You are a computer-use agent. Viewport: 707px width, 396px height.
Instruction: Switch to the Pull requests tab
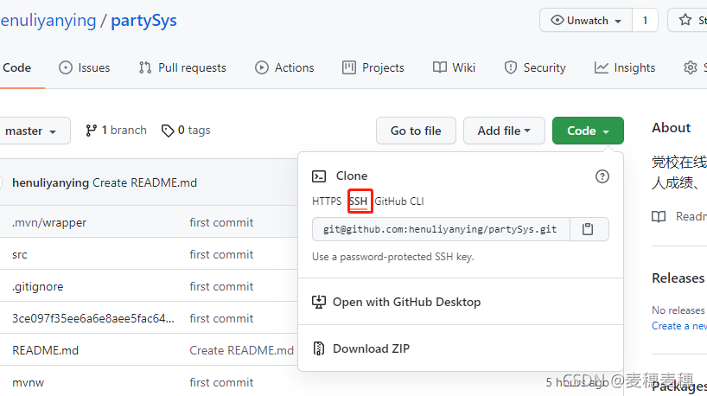pyautogui.click(x=182, y=67)
